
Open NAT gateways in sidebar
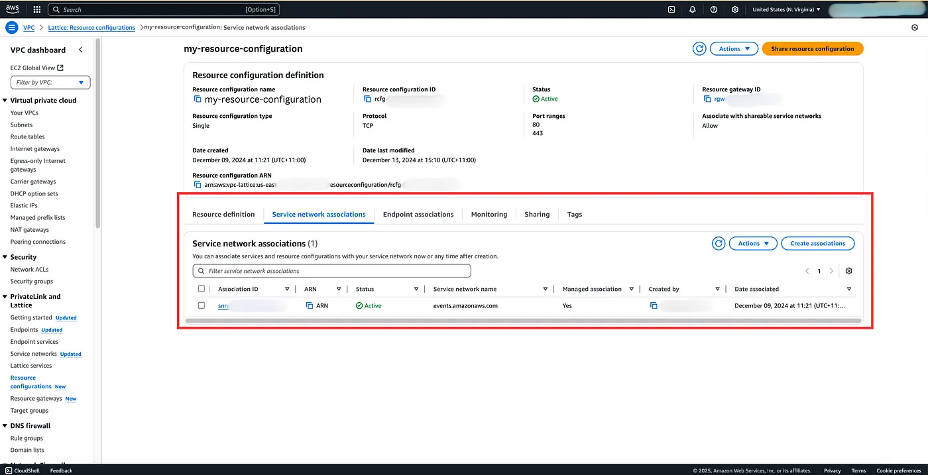[x=30, y=229]
